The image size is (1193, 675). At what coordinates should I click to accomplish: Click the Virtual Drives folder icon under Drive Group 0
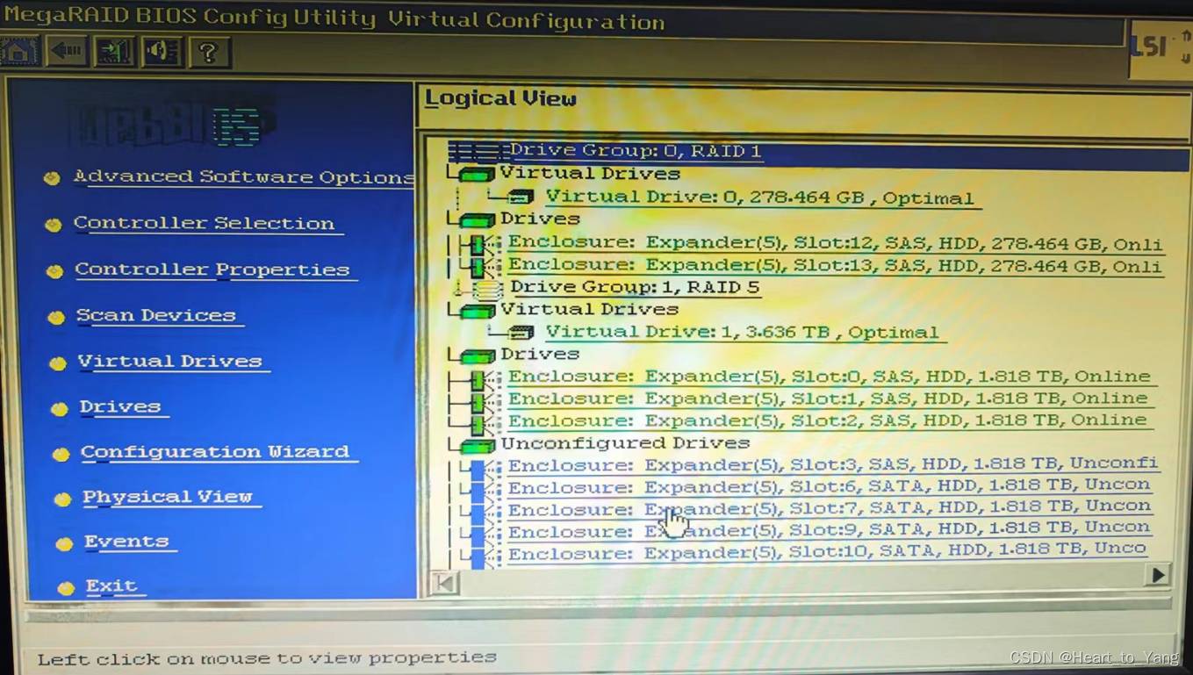click(x=477, y=175)
